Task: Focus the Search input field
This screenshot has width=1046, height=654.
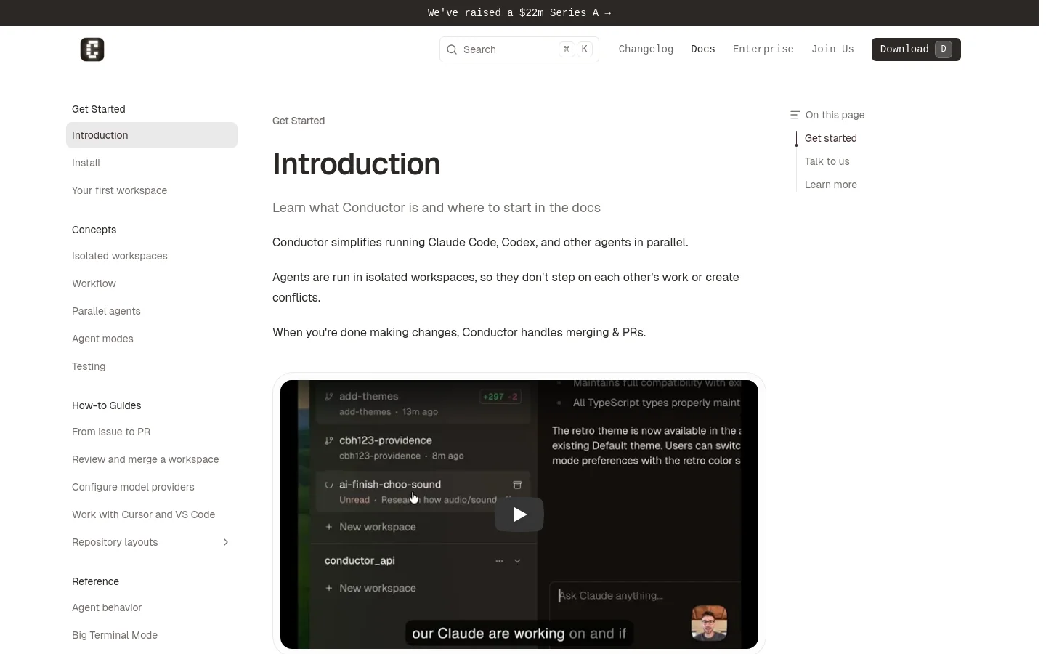Action: pos(519,49)
